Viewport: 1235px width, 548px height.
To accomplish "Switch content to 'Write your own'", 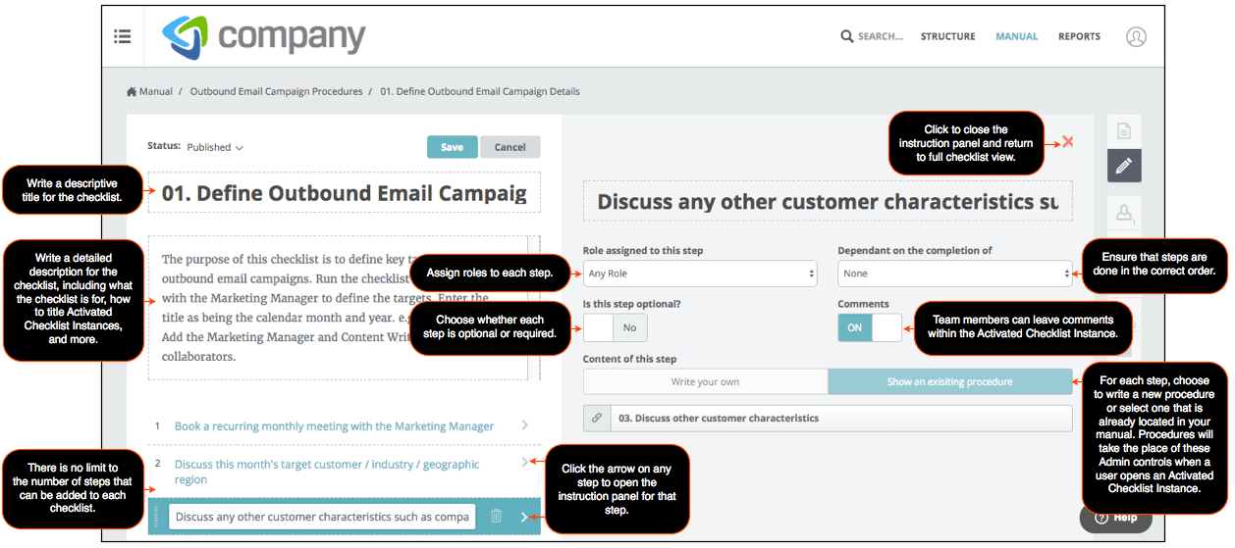I will click(705, 382).
